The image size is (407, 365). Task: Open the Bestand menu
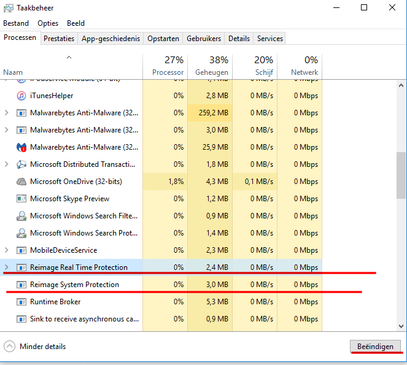(16, 23)
